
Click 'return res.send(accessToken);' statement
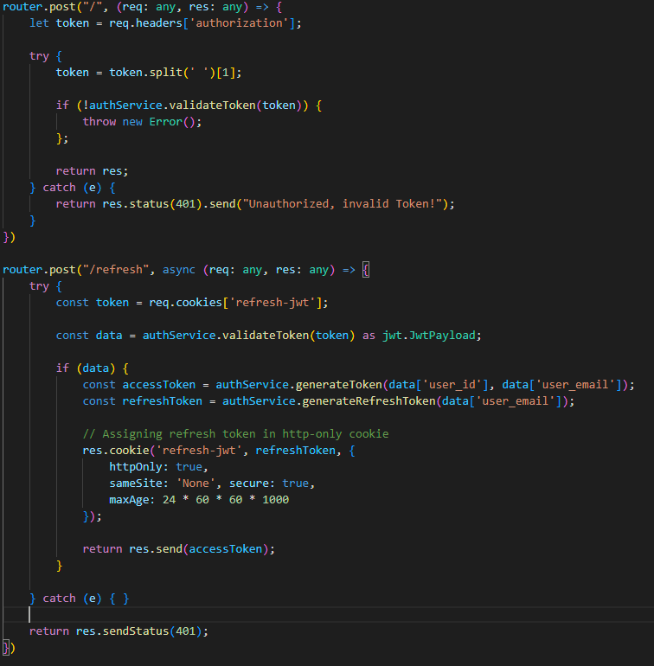[178, 549]
